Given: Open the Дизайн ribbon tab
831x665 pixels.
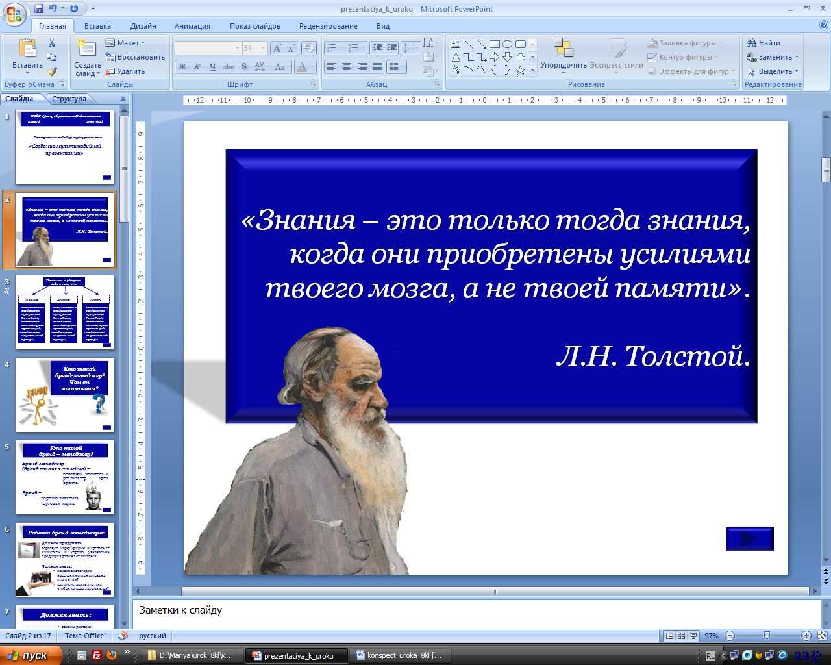Looking at the screenshot, I should tap(143, 26).
